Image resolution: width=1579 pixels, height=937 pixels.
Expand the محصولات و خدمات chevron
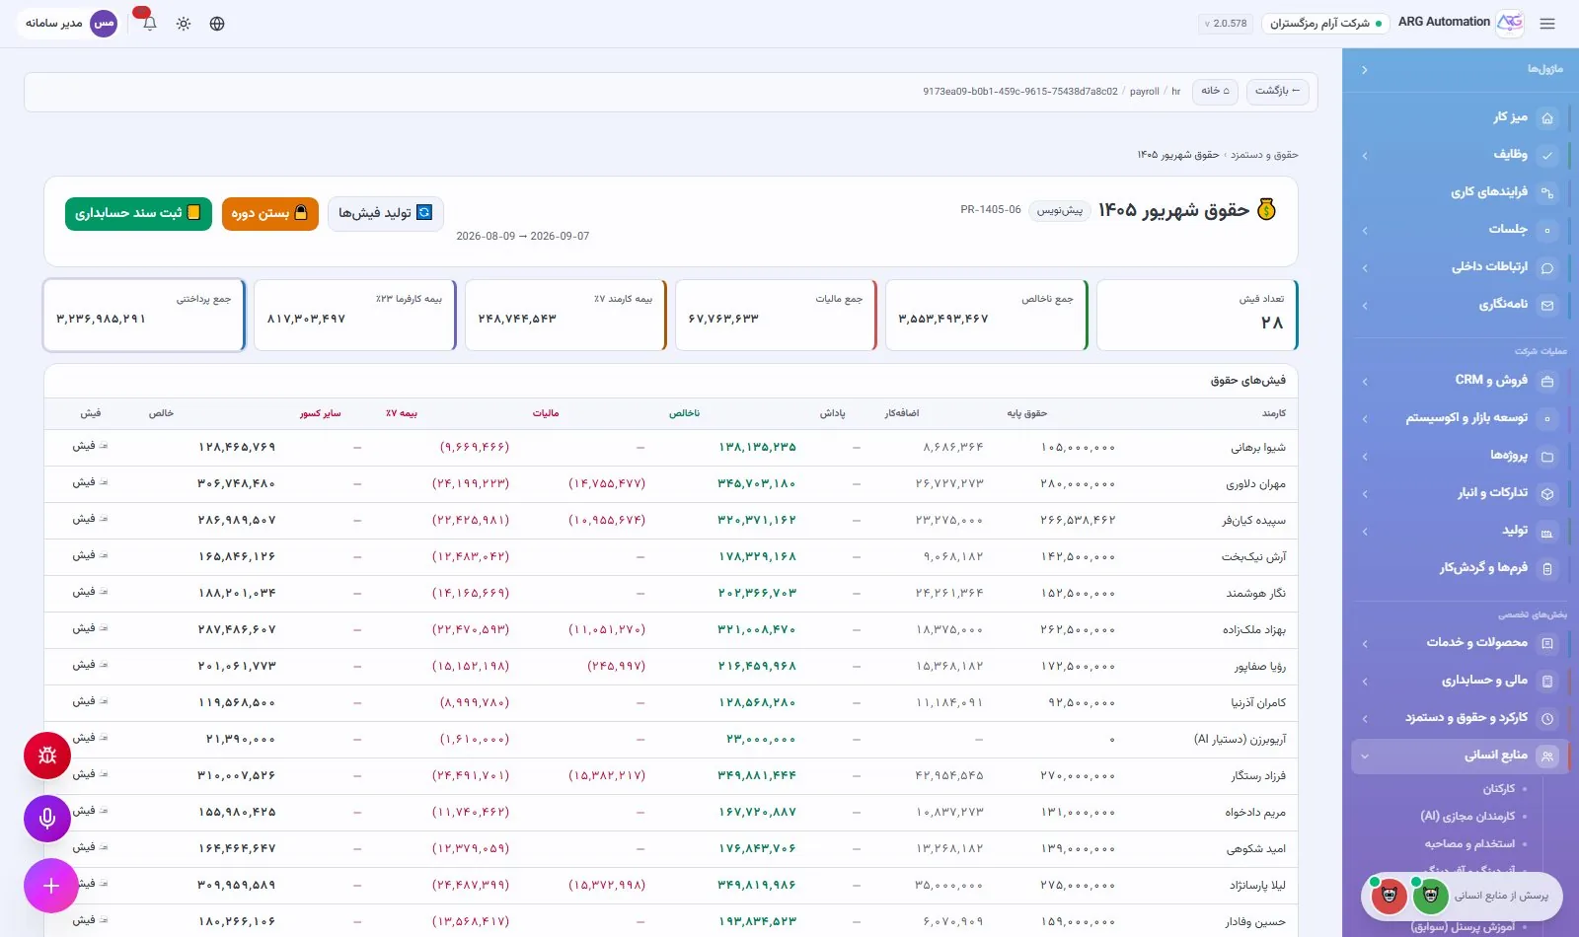pyautogui.click(x=1365, y=644)
